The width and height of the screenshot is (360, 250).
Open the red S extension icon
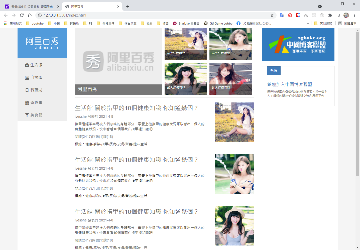[290, 15]
